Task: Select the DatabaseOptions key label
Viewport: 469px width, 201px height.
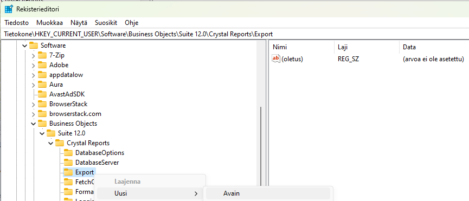Action: tap(100, 153)
